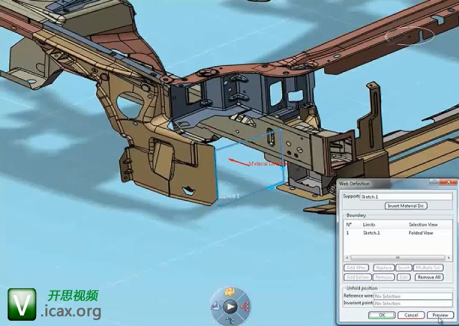Open the bottom branch-node quadrant of the compass
This screenshot has width=459, height=326.
230,320
